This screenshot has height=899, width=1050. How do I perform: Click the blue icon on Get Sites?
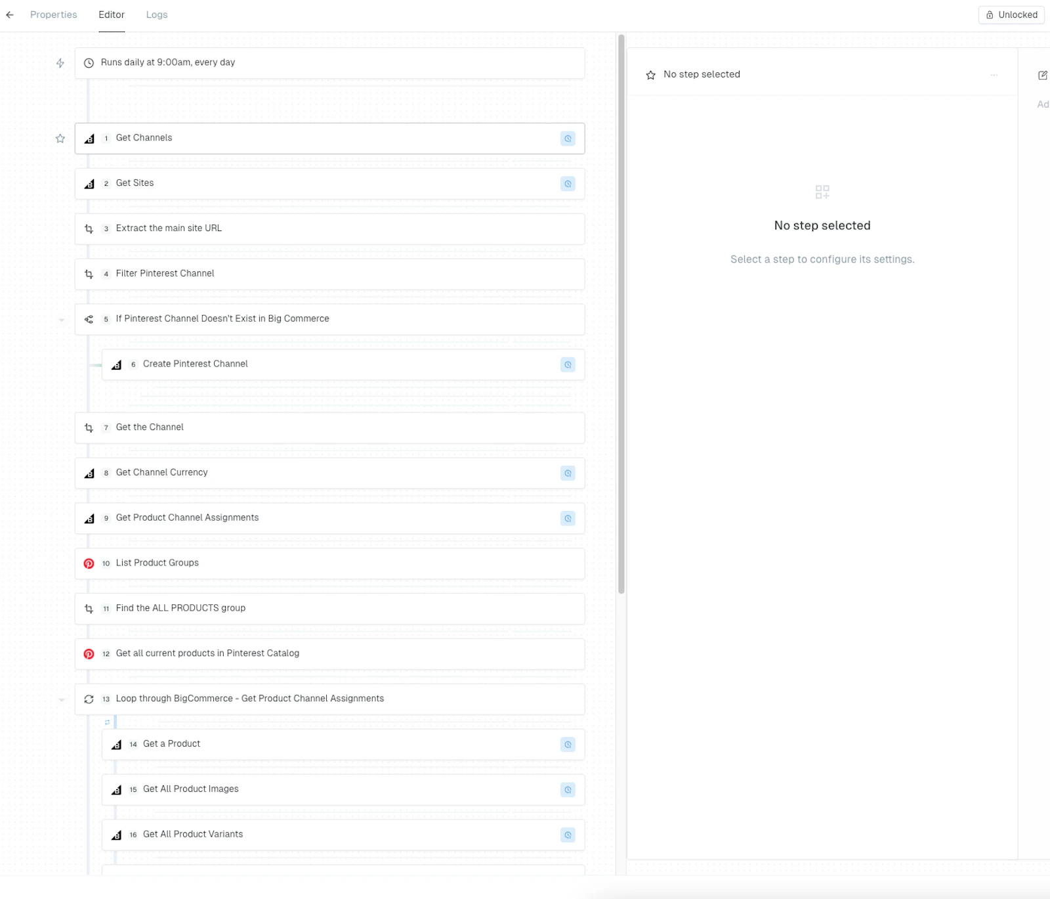(x=568, y=184)
